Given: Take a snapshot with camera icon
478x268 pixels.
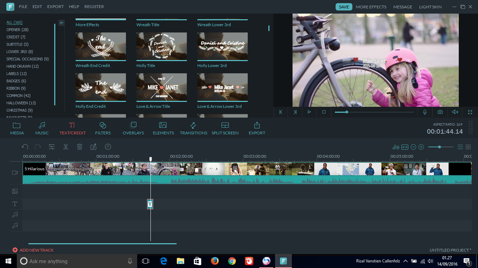Looking at the screenshot, I should [440, 112].
